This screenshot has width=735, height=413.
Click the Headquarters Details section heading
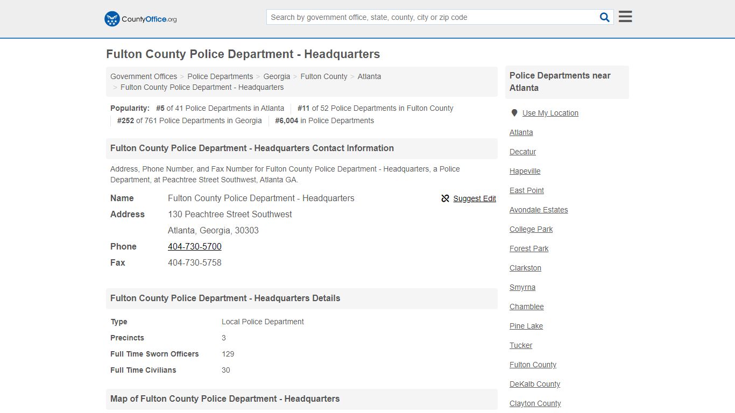225,298
